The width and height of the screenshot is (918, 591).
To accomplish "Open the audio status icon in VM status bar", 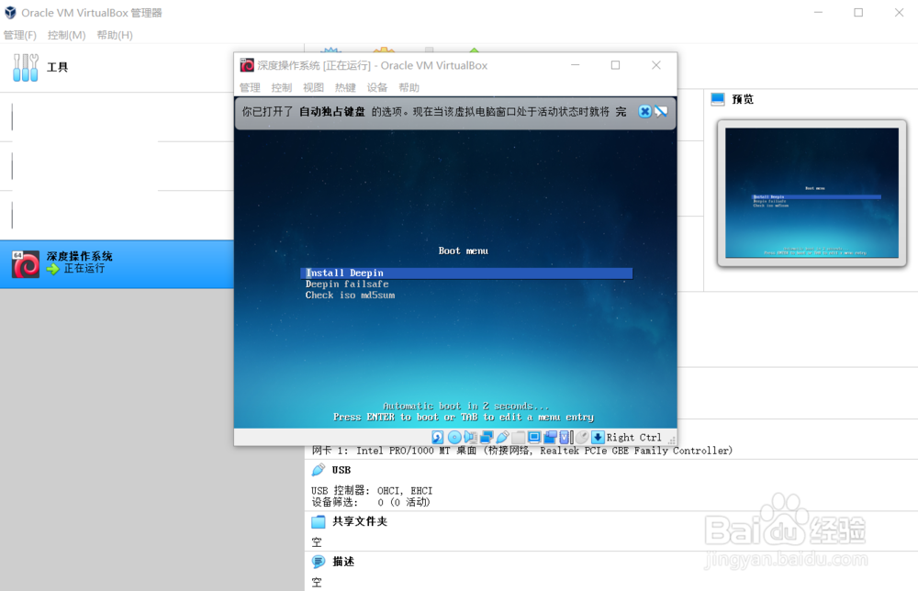I will tap(470, 437).
